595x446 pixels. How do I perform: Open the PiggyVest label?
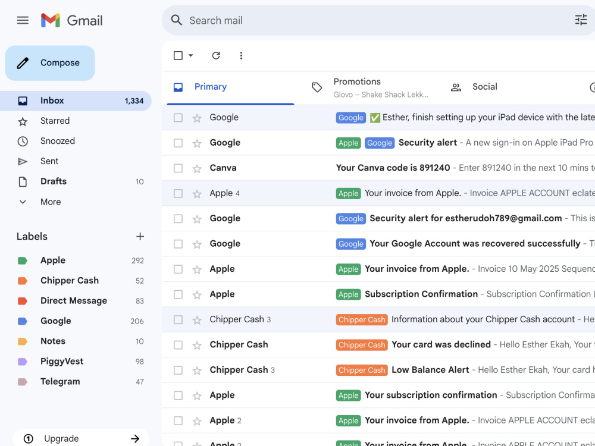click(76, 362)
